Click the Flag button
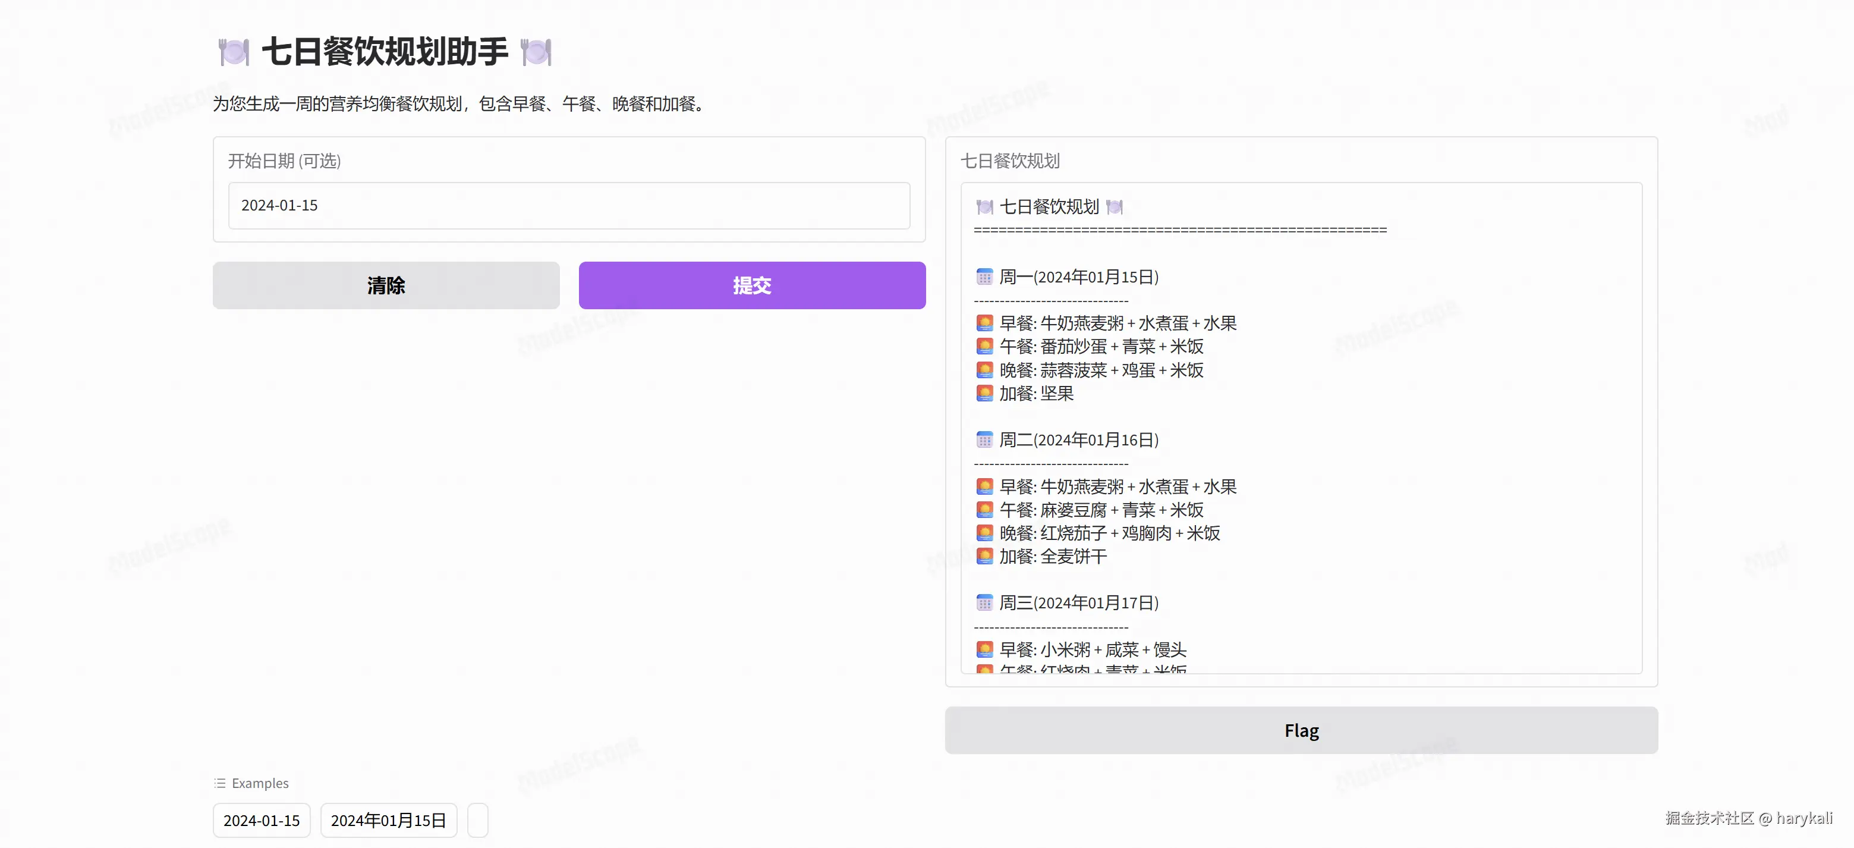This screenshot has width=1854, height=848. click(1301, 730)
